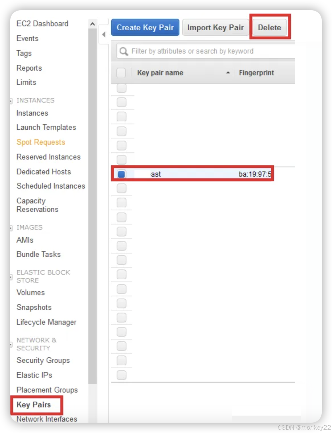332x433 pixels.
Task: Collapse the sidebar with the left arrow
Action: click(104, 34)
